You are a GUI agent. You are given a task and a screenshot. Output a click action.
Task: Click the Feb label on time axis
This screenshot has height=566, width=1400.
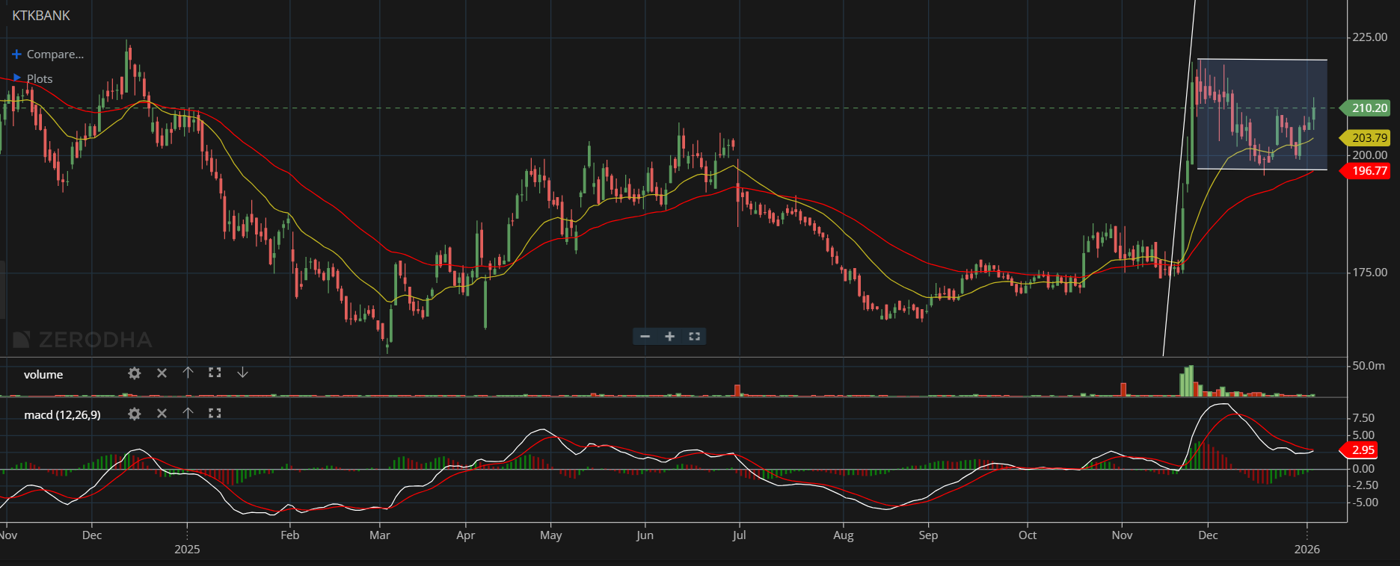point(289,535)
